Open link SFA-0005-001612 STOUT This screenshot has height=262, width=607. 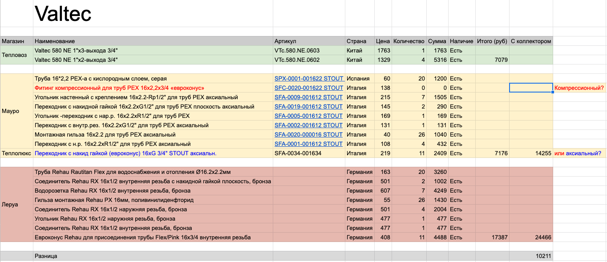tap(309, 116)
